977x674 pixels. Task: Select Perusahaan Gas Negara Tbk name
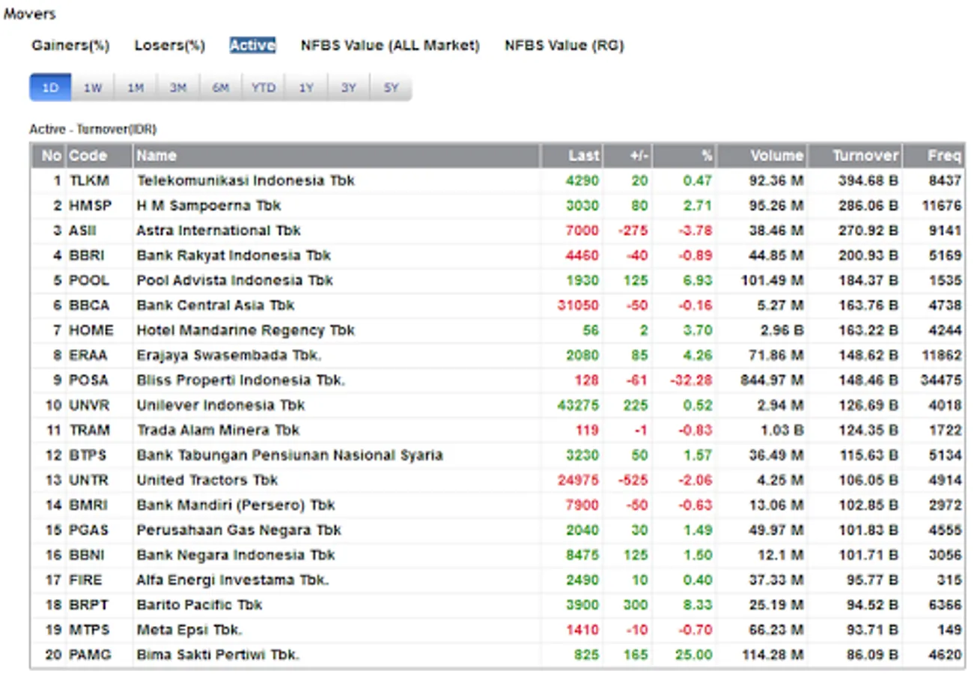239,530
